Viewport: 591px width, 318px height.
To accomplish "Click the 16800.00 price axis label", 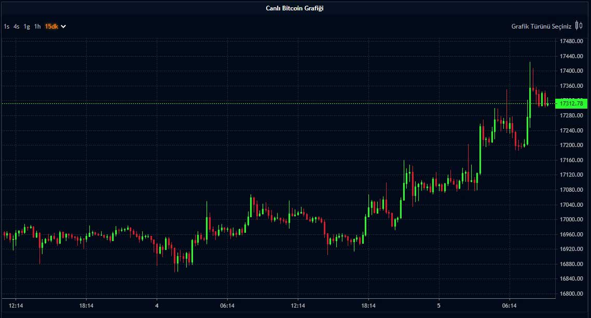I will [x=571, y=294].
